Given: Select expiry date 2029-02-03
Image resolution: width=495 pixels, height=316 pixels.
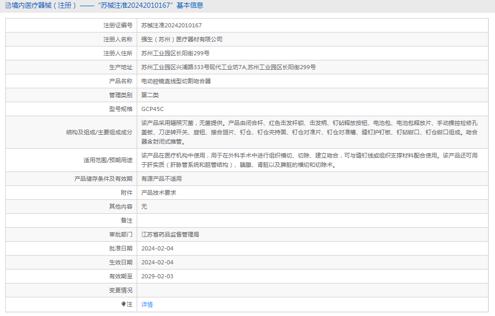Looking at the screenshot, I should [x=157, y=276].
